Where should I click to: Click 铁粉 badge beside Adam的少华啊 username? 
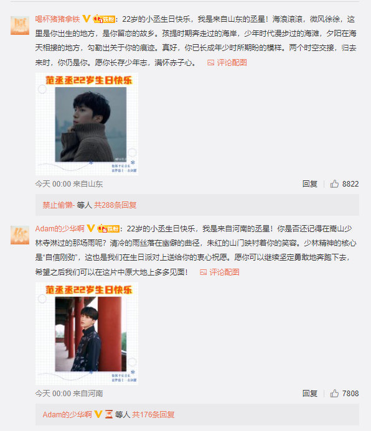(x=109, y=228)
